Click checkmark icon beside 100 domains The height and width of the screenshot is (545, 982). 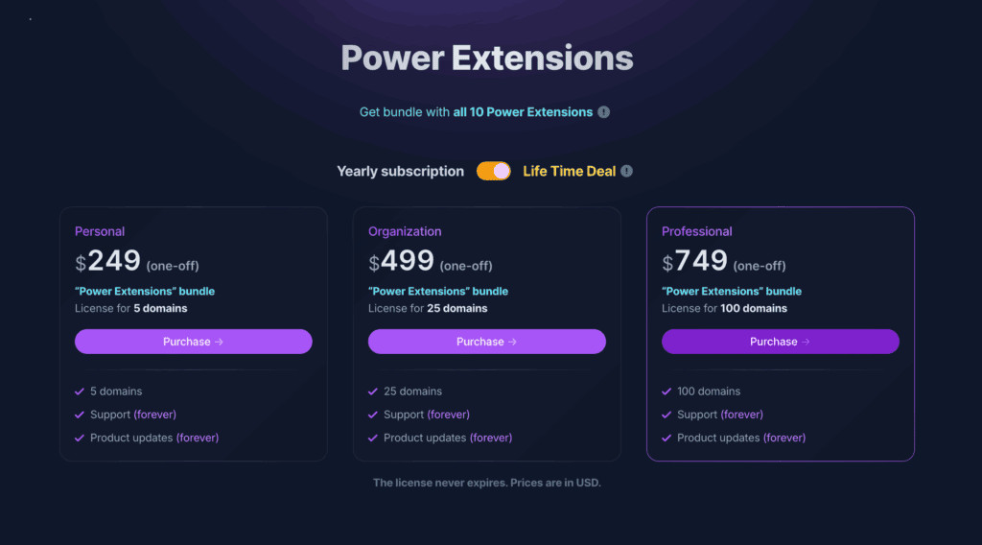point(666,391)
